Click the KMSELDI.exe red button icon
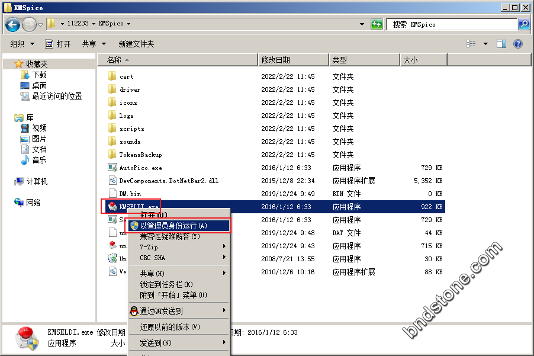Screen dimensions: 534x356 [112, 206]
